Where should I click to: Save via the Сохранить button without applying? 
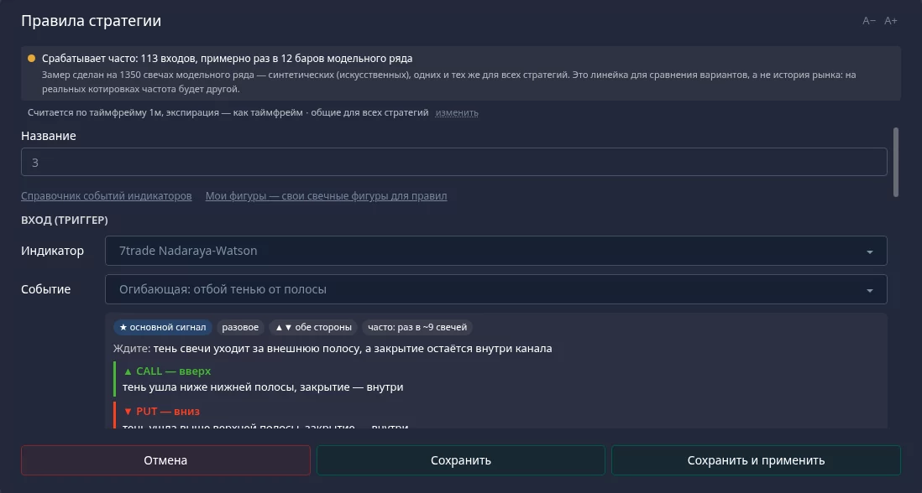coord(461,460)
